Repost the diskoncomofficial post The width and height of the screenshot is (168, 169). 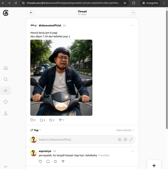click(52, 120)
